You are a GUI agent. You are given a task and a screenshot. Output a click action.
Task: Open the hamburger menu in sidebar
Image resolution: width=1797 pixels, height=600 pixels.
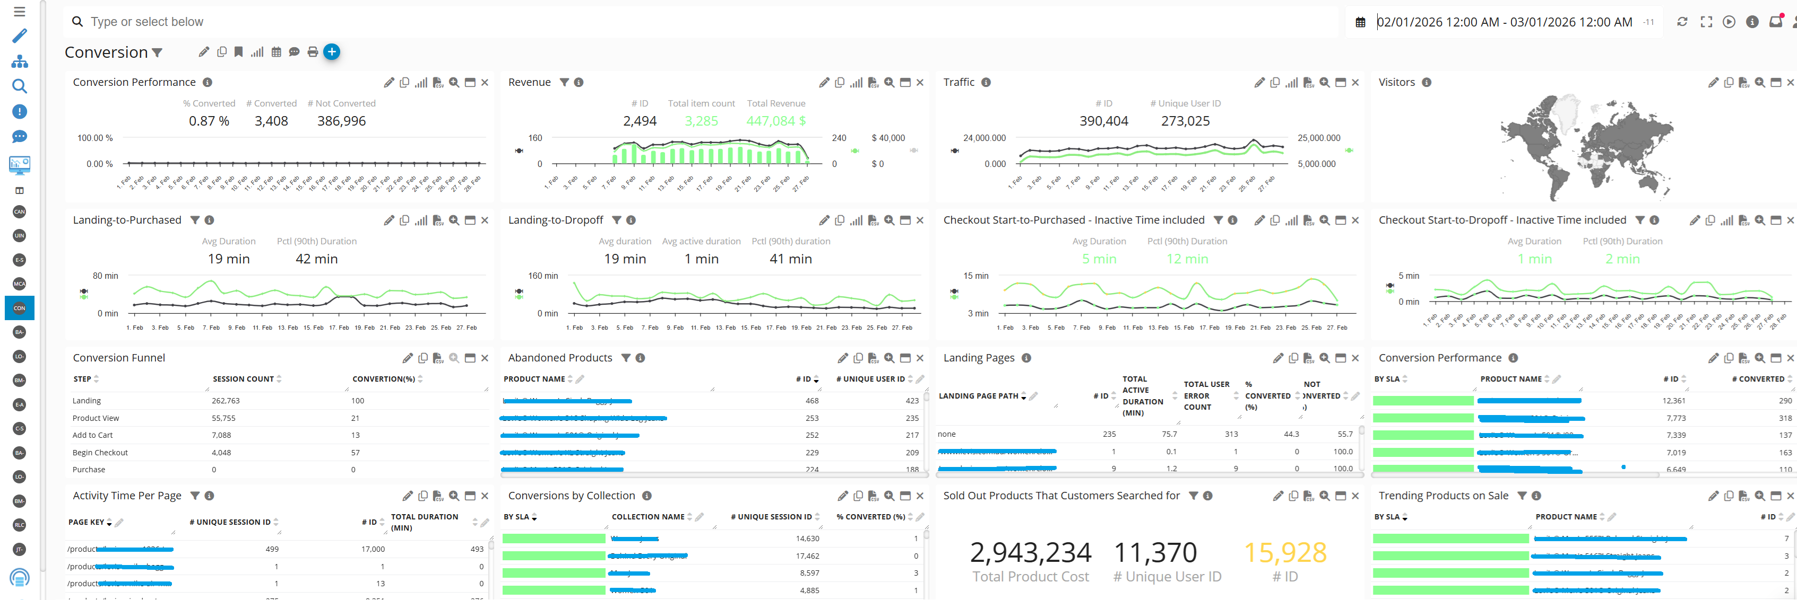(20, 12)
